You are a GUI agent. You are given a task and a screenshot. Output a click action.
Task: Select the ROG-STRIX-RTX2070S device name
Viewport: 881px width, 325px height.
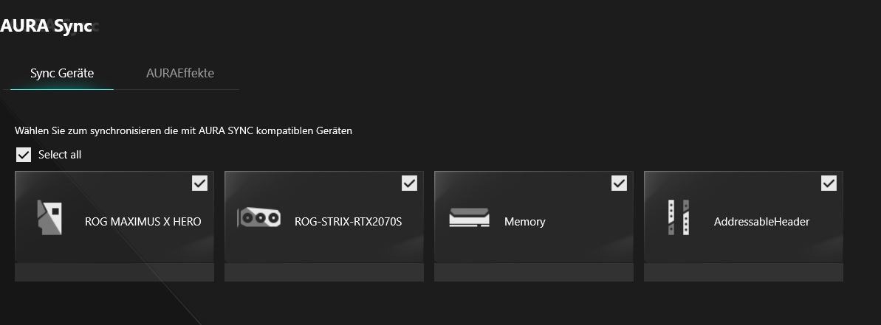(x=349, y=221)
